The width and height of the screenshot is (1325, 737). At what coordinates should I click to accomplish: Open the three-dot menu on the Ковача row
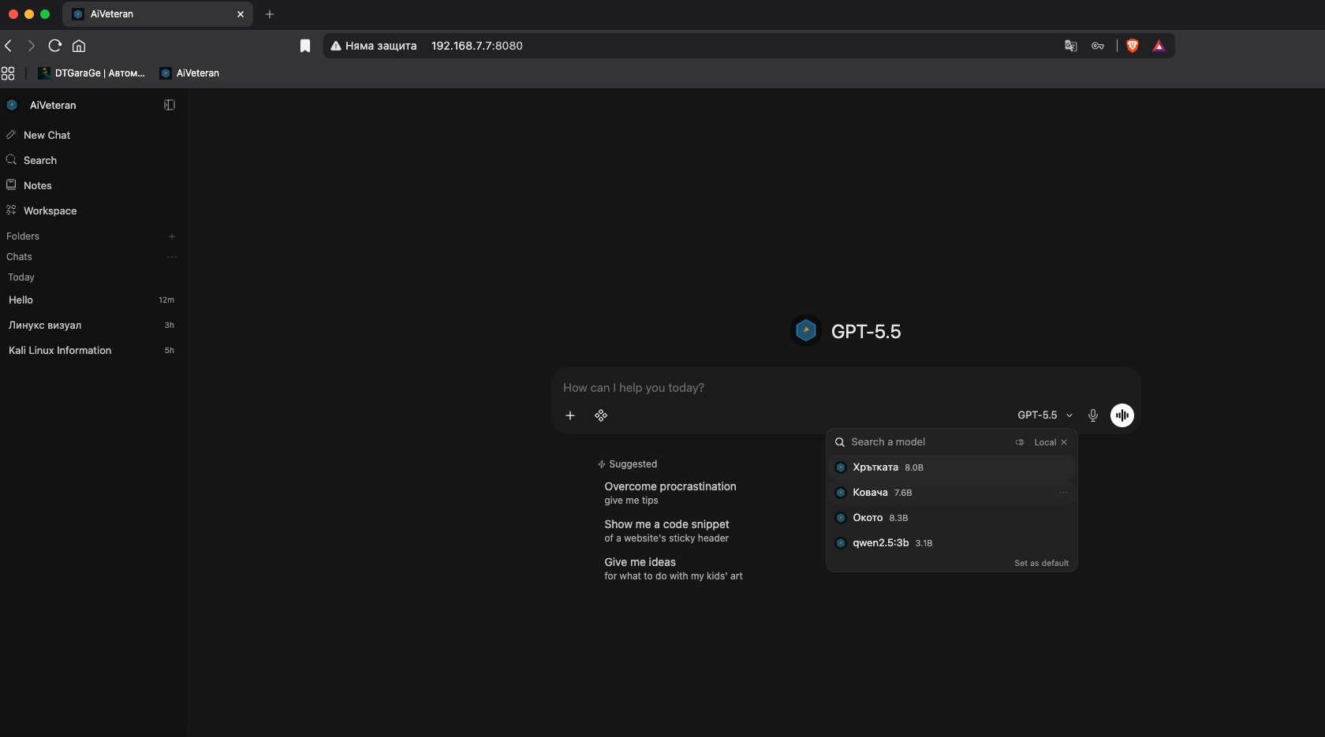click(1063, 493)
